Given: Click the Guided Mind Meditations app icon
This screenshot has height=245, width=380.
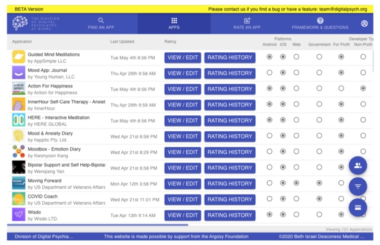Looking at the screenshot, I should coord(18,57).
